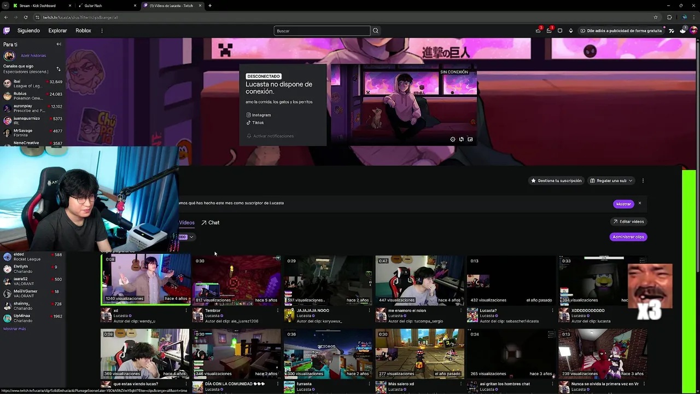Open the Chat popout tab
Viewport: 700px width, 394px height.
[211, 223]
